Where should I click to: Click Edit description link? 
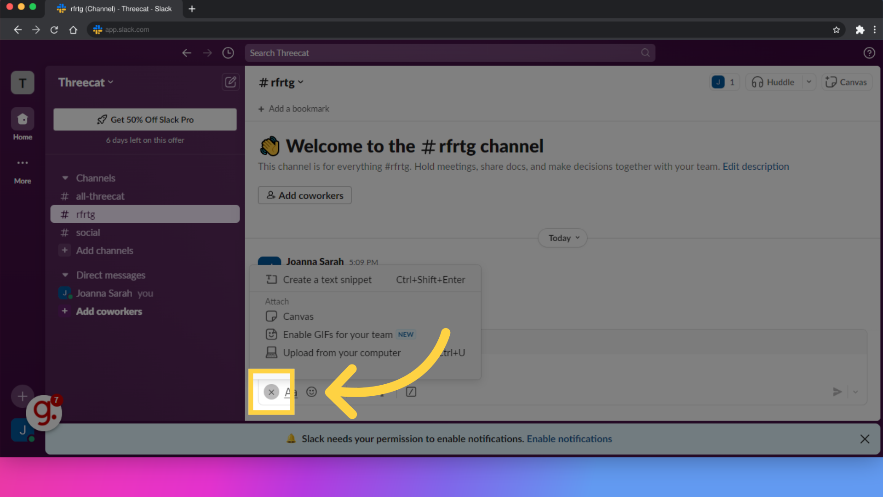(x=756, y=167)
